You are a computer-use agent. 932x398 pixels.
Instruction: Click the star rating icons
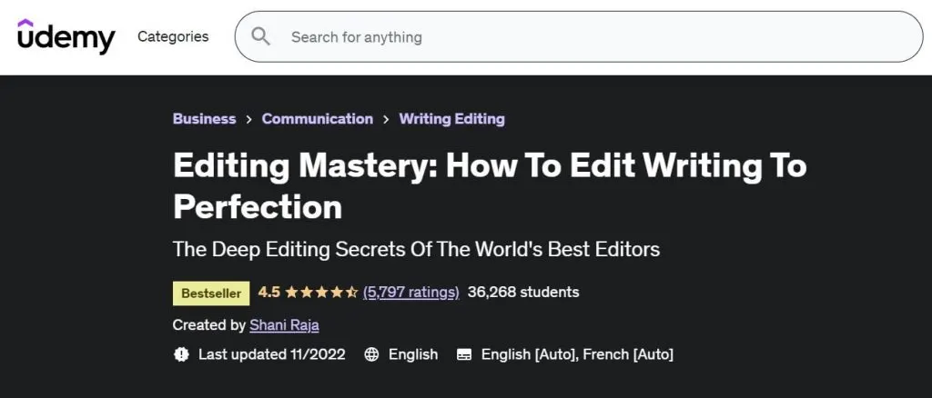coord(321,292)
